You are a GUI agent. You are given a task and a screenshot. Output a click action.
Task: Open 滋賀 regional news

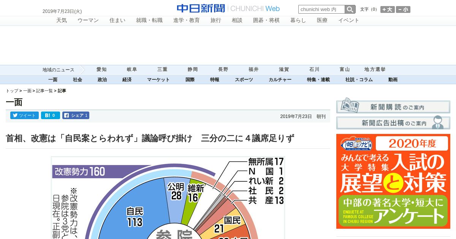click(x=284, y=69)
